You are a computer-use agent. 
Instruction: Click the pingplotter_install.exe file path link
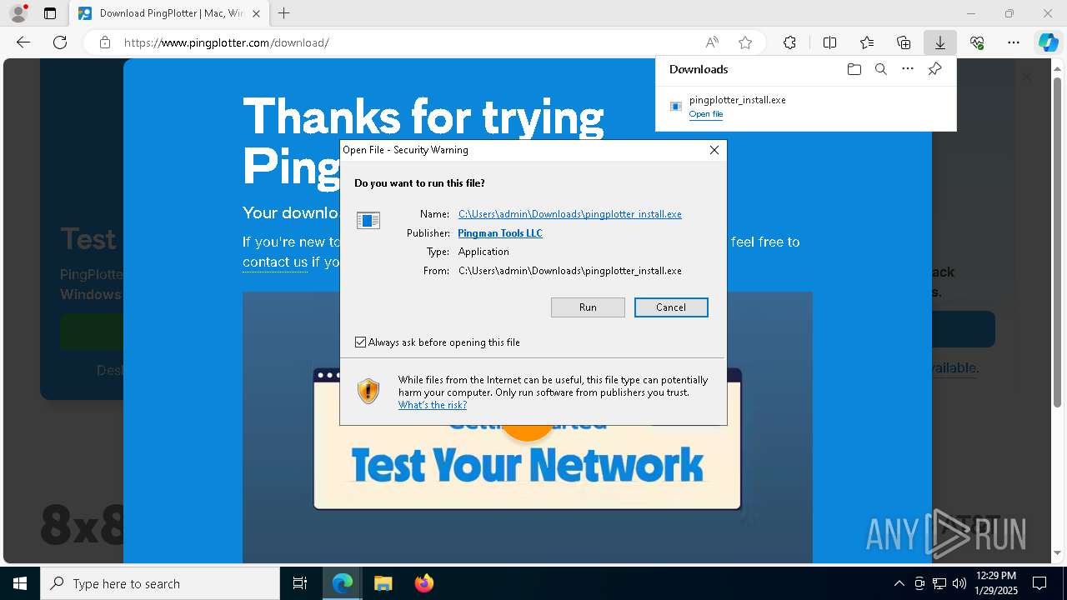point(570,214)
